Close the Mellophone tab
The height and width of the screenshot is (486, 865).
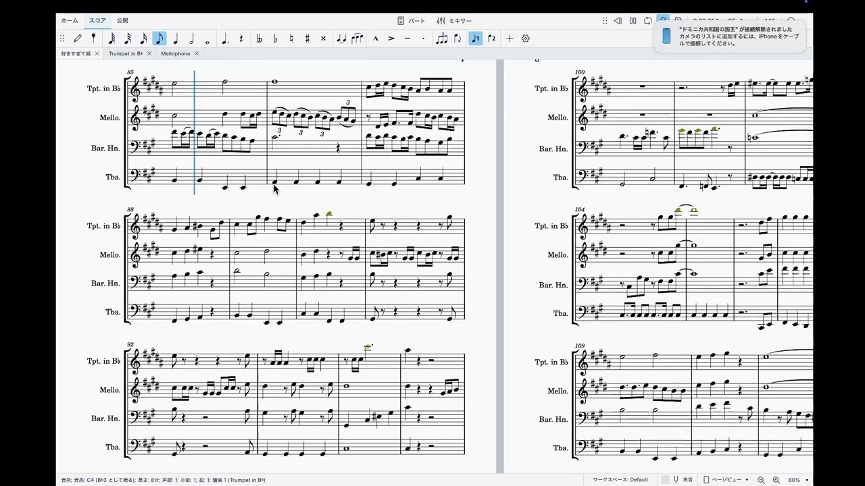pos(197,53)
